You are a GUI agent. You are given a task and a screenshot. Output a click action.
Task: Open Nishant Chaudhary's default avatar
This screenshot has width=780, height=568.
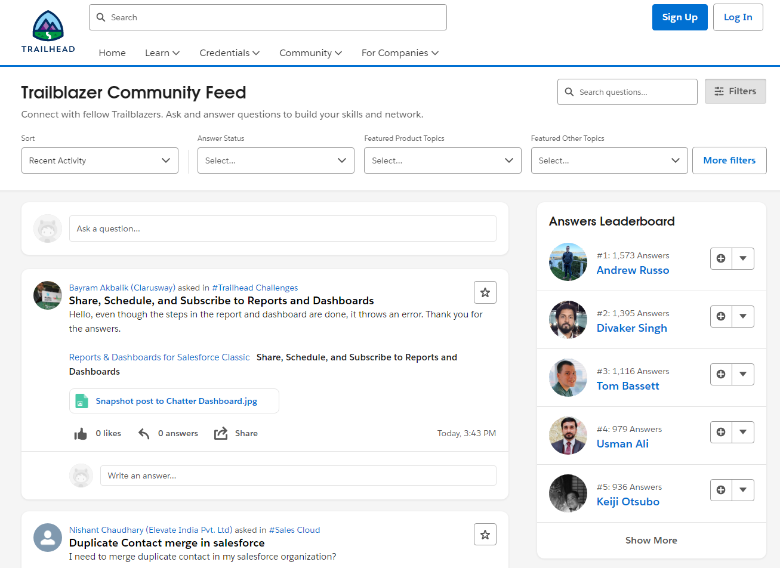[48, 538]
